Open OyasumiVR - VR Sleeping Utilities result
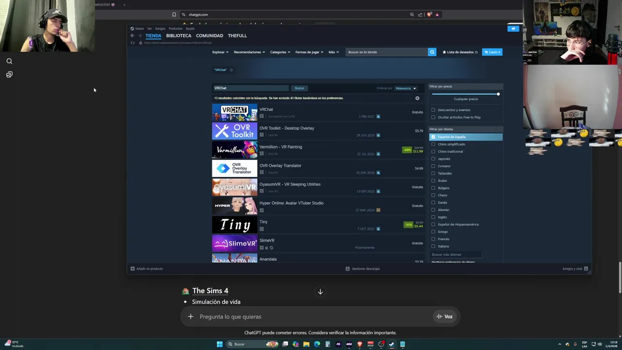The width and height of the screenshot is (622, 350). 318,188
